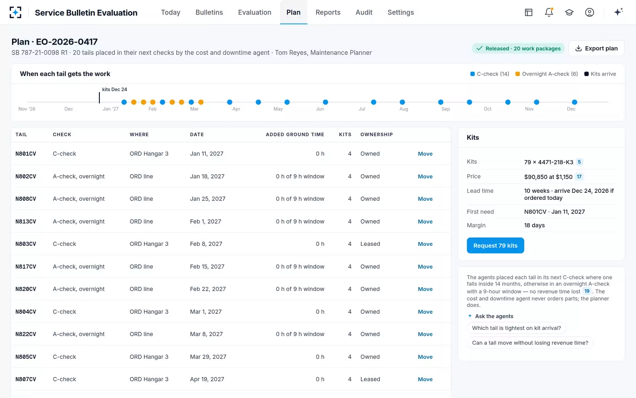This screenshot has width=636, height=398.
Task: Open citation badge 17 beside the price
Action: 579,176
